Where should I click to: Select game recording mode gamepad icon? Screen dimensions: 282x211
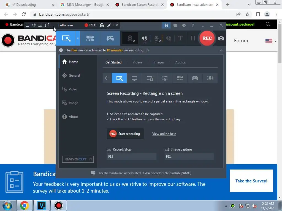(x=110, y=38)
